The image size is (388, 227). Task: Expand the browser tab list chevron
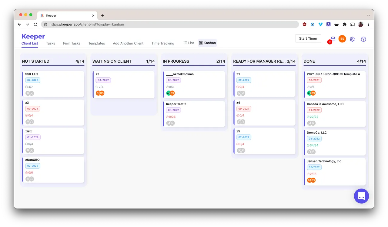(x=368, y=15)
